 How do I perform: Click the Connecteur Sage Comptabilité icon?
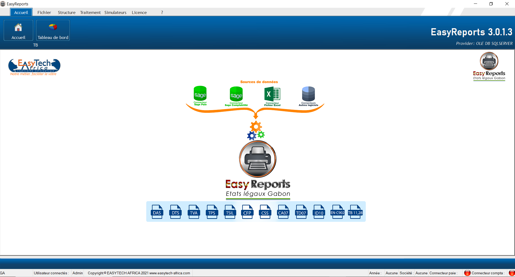236,96
